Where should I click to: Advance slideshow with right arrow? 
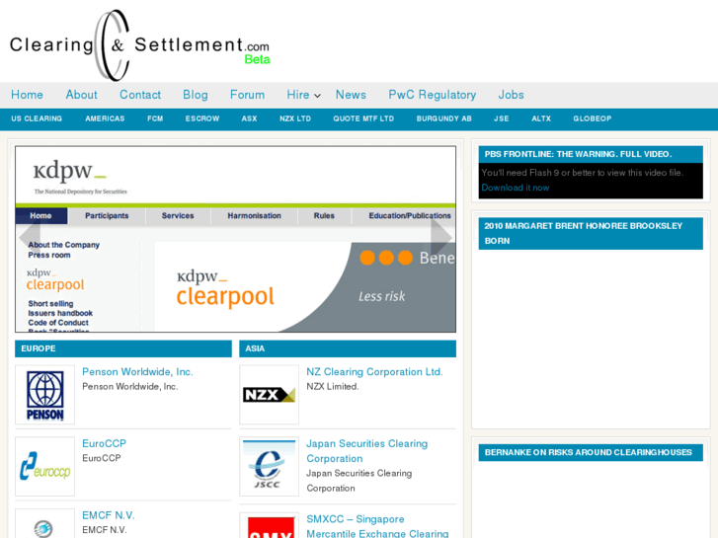point(441,237)
